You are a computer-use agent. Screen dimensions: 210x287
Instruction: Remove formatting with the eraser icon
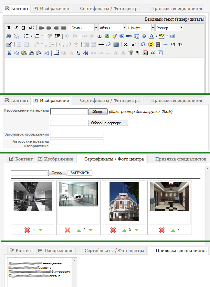[x=109, y=44]
